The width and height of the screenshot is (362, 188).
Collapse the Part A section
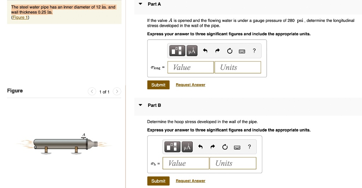point(140,4)
